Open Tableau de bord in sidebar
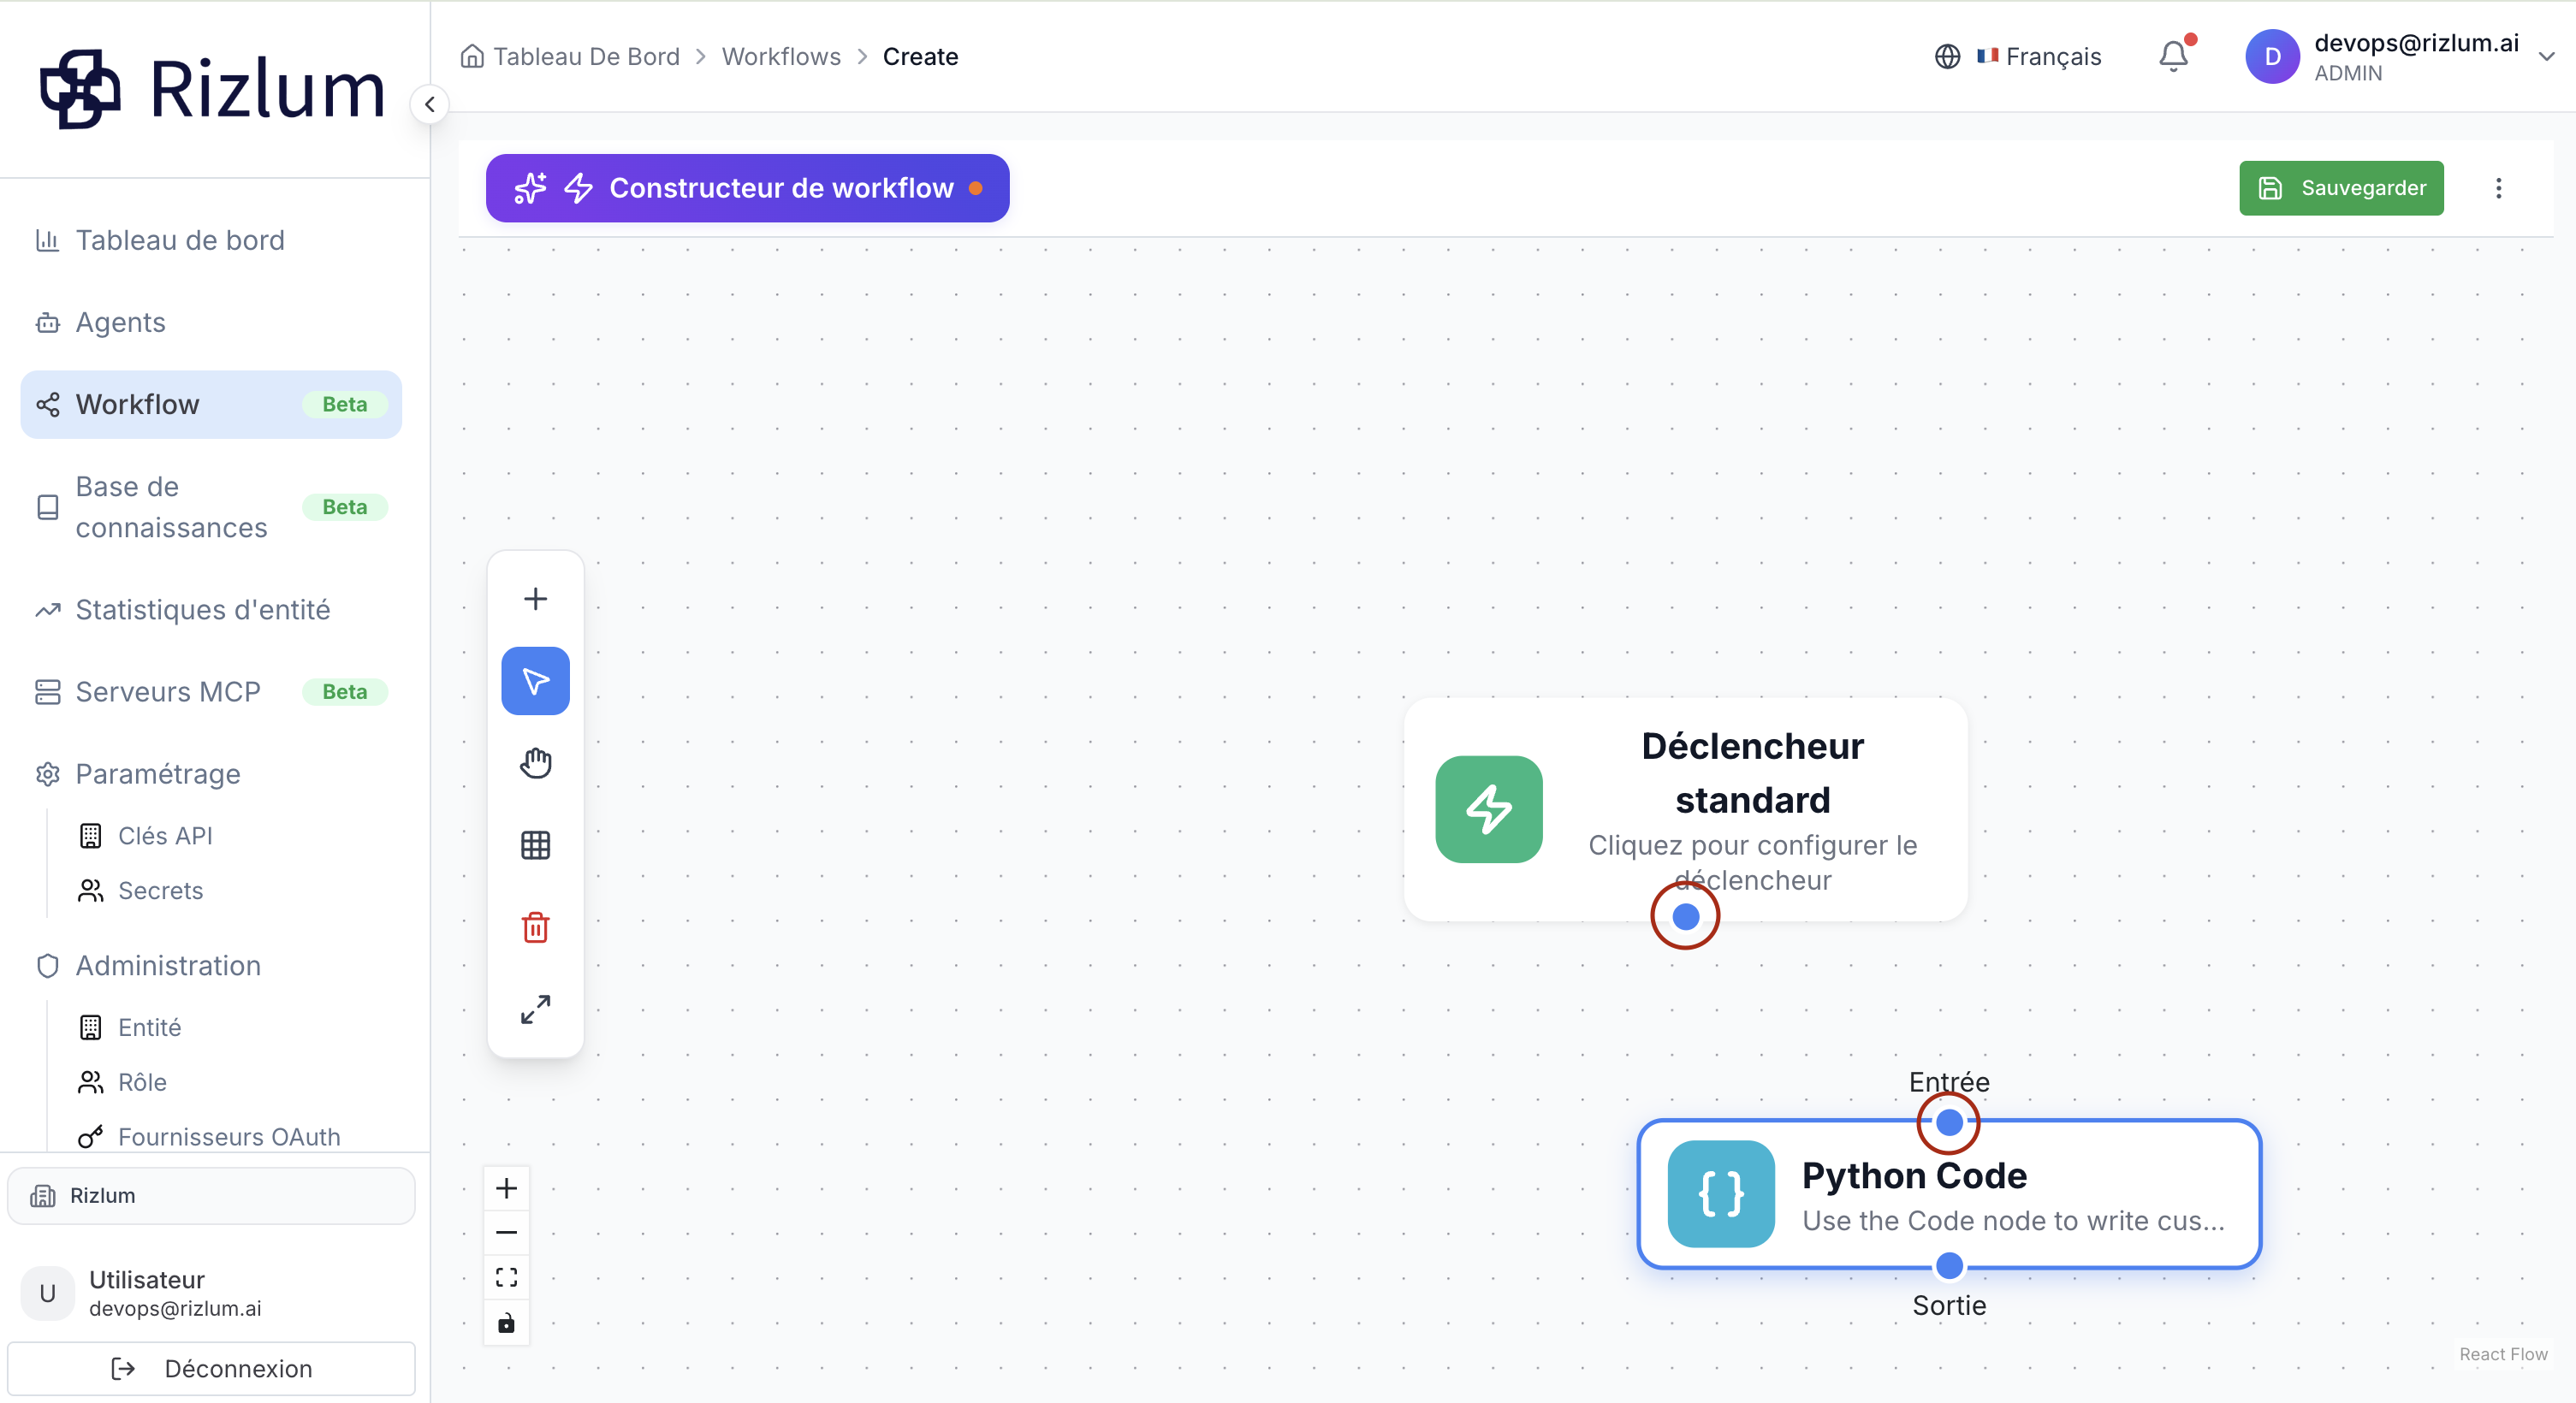Screen dimensions: 2576x1403 (x=211, y=240)
